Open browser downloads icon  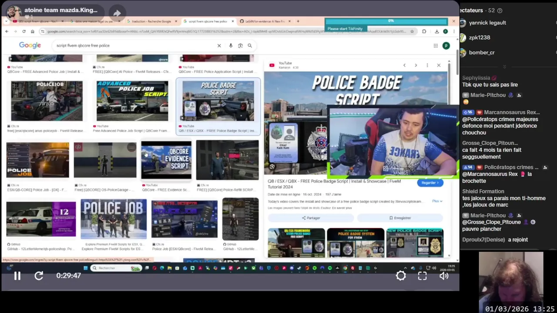tap(437, 31)
